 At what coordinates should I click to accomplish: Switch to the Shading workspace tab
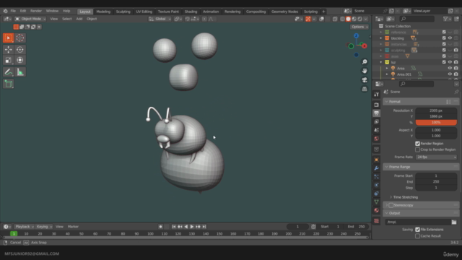(x=191, y=12)
